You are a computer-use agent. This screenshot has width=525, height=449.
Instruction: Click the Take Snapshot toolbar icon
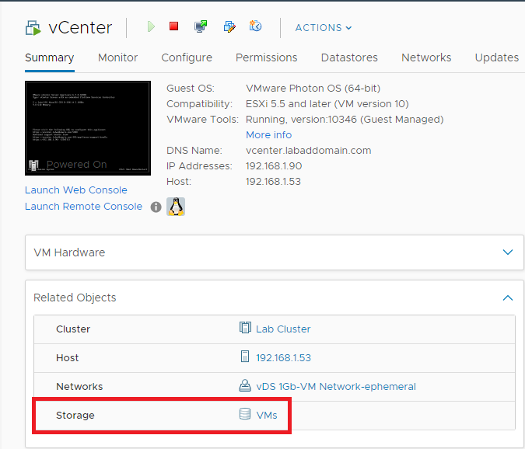(255, 27)
